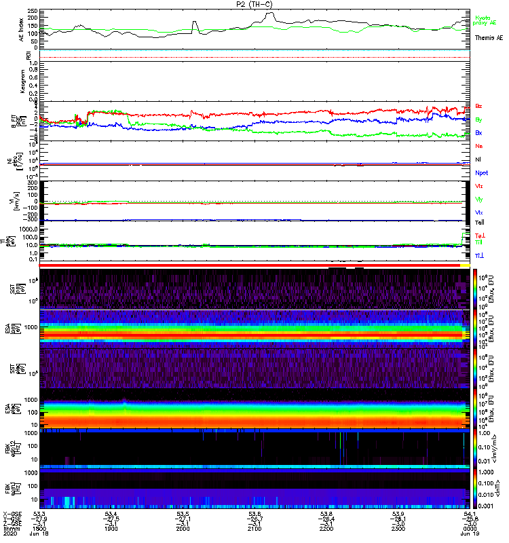This screenshot has width=509, height=543.
Task: Click the 'hhmm' row label
Action: pyautogui.click(x=12, y=529)
